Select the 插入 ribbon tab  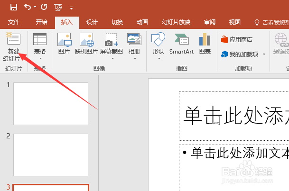click(x=67, y=22)
